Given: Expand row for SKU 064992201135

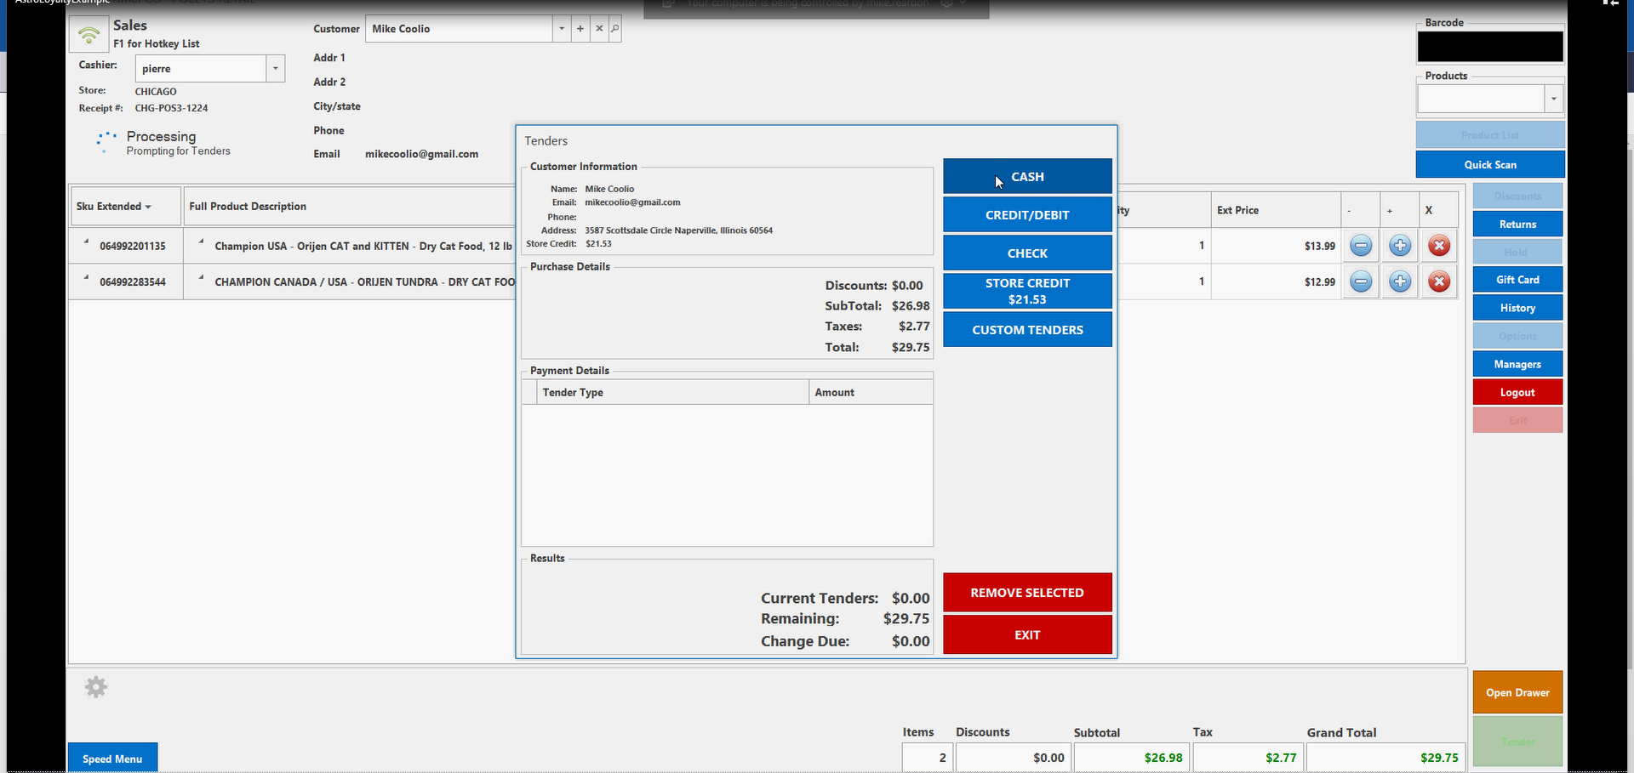Looking at the screenshot, I should coord(86,242).
